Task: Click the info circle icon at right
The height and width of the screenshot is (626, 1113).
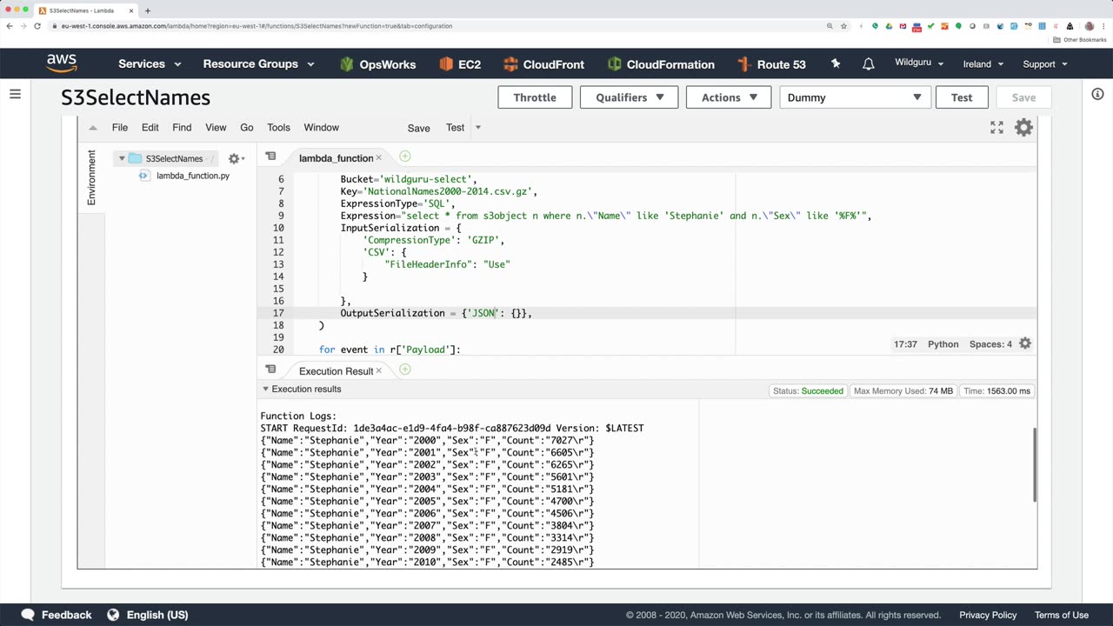Action: click(1097, 94)
